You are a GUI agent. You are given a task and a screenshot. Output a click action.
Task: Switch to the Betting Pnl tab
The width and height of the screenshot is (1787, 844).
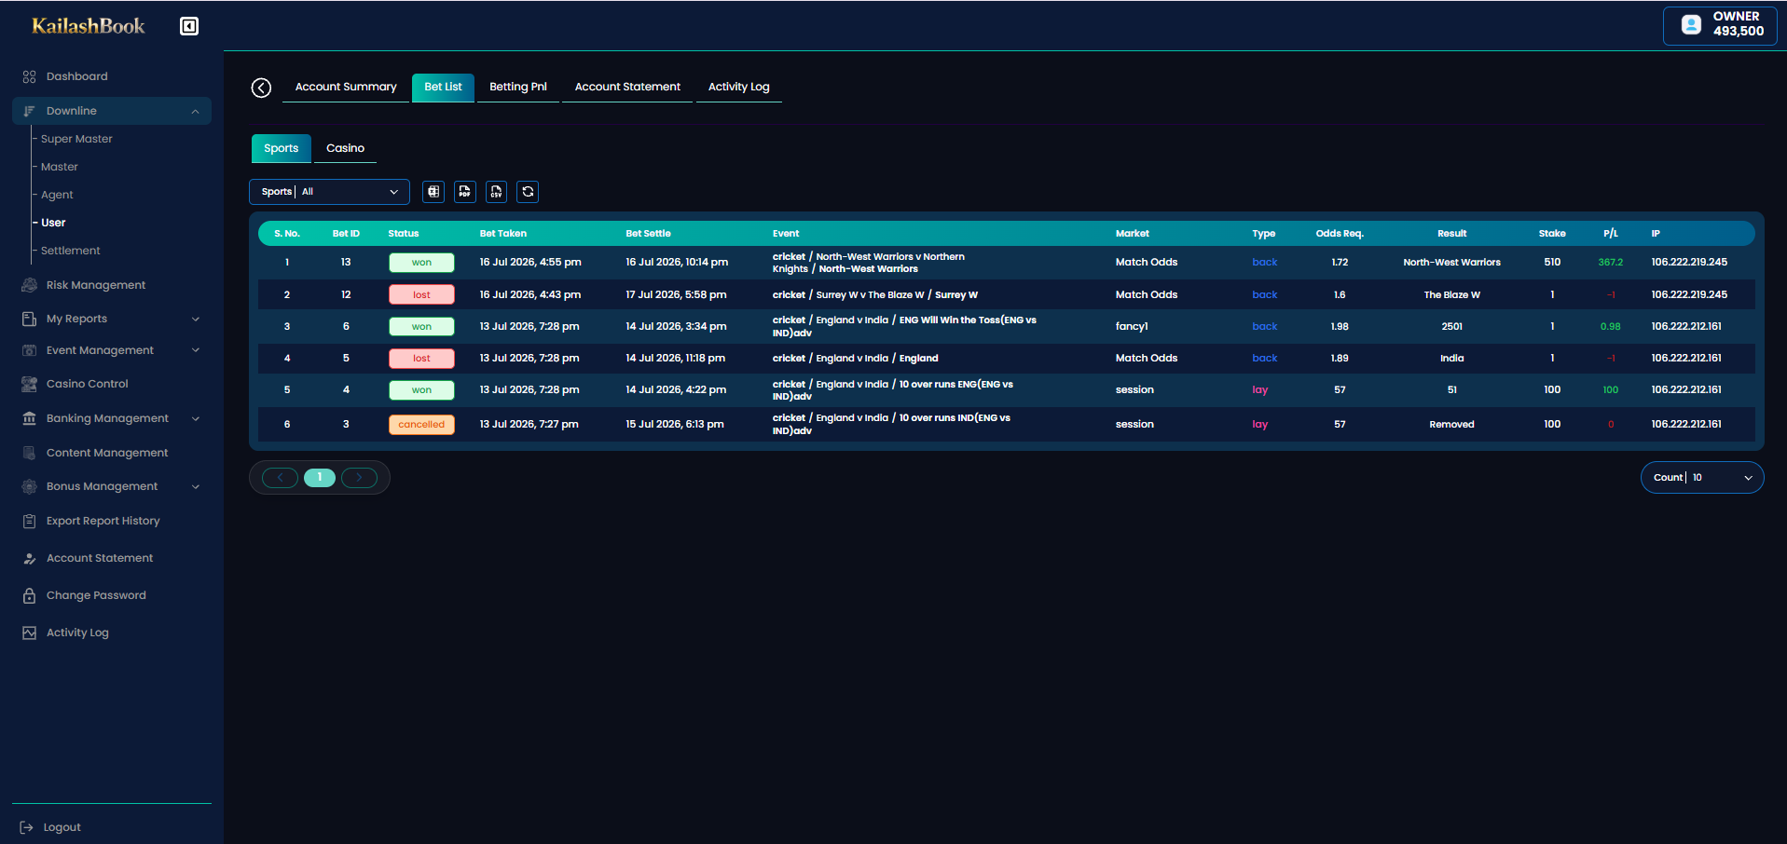pyautogui.click(x=518, y=87)
